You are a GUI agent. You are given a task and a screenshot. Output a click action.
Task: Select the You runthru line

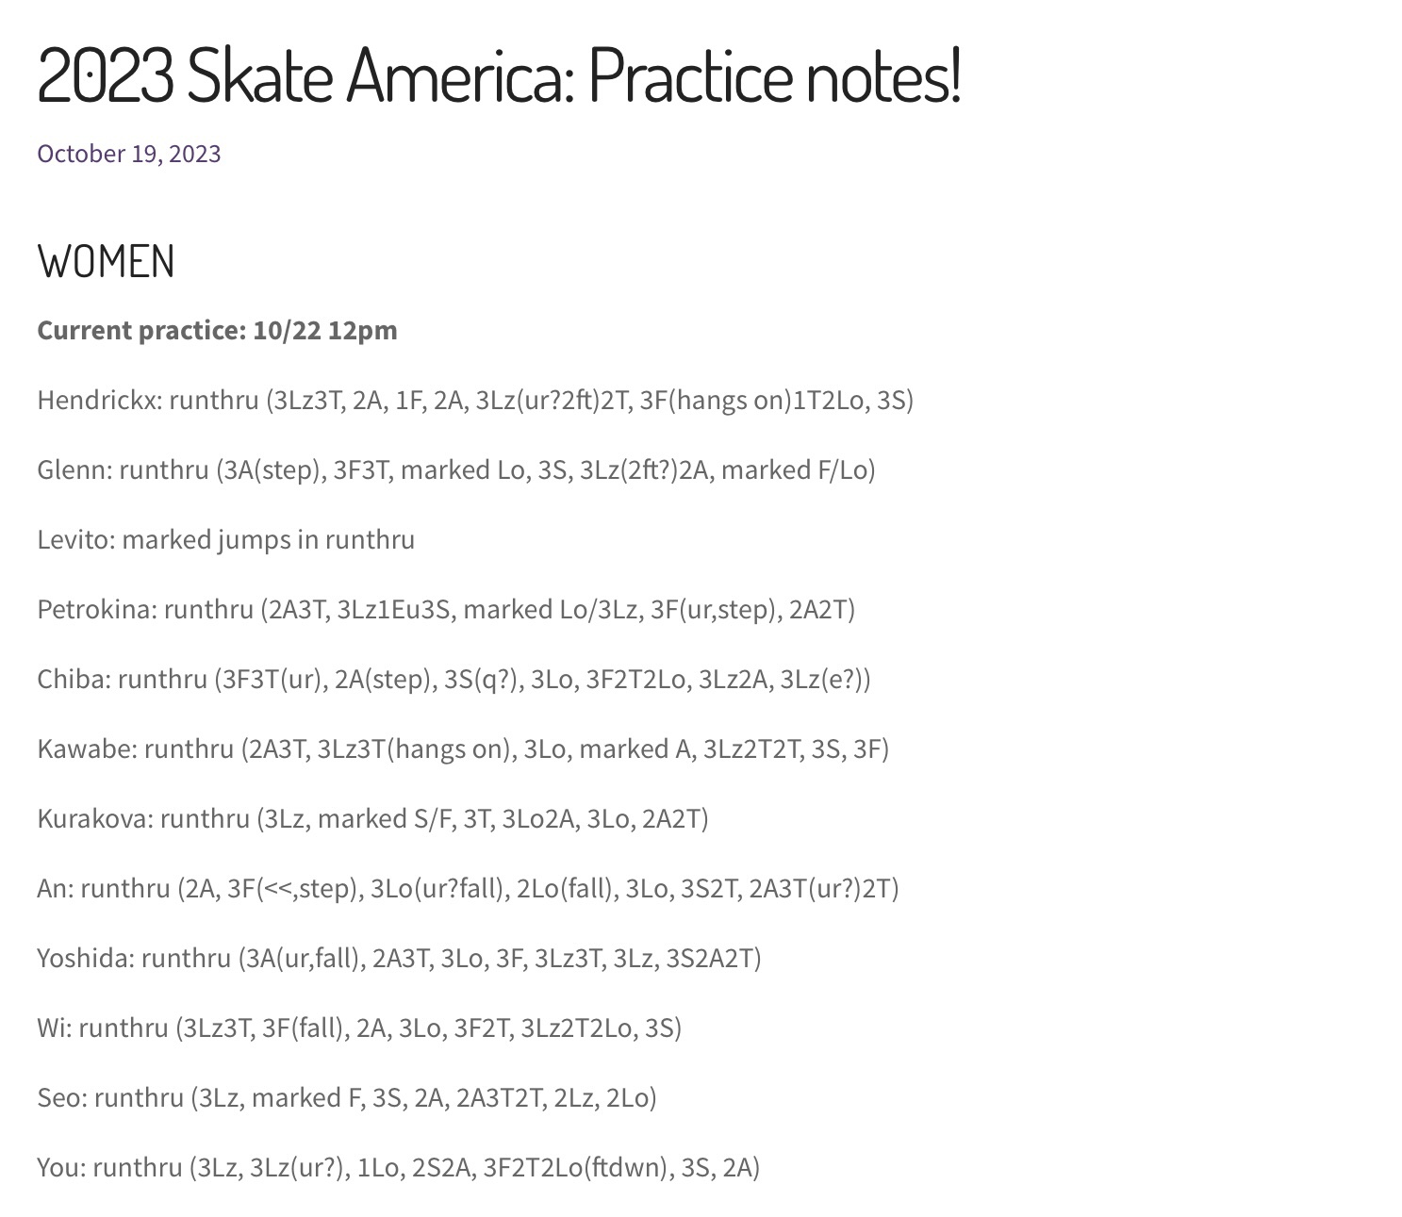(399, 1168)
